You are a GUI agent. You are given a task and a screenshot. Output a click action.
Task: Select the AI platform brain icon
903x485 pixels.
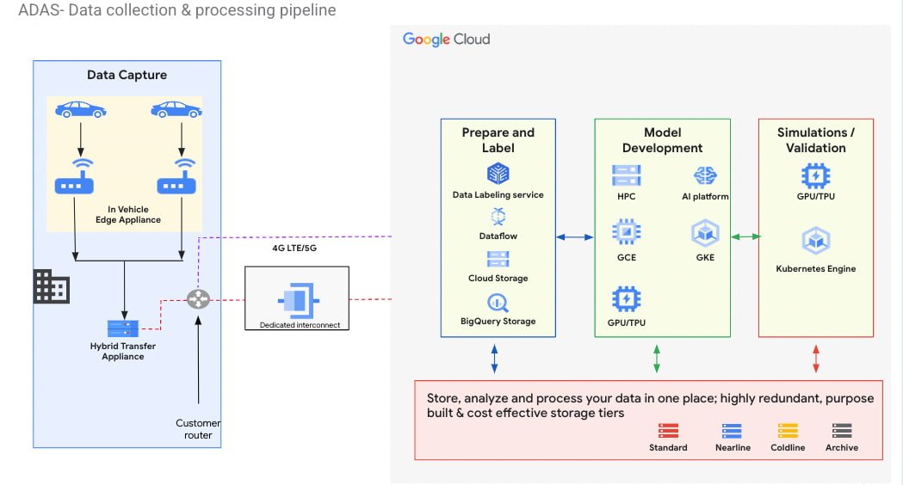706,175
